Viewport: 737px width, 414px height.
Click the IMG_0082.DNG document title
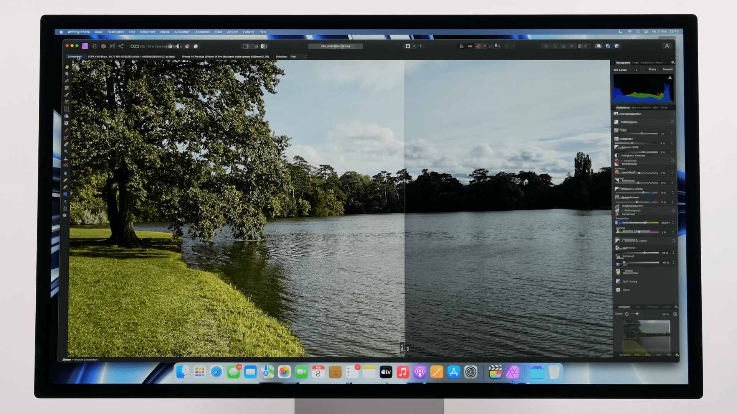point(335,46)
